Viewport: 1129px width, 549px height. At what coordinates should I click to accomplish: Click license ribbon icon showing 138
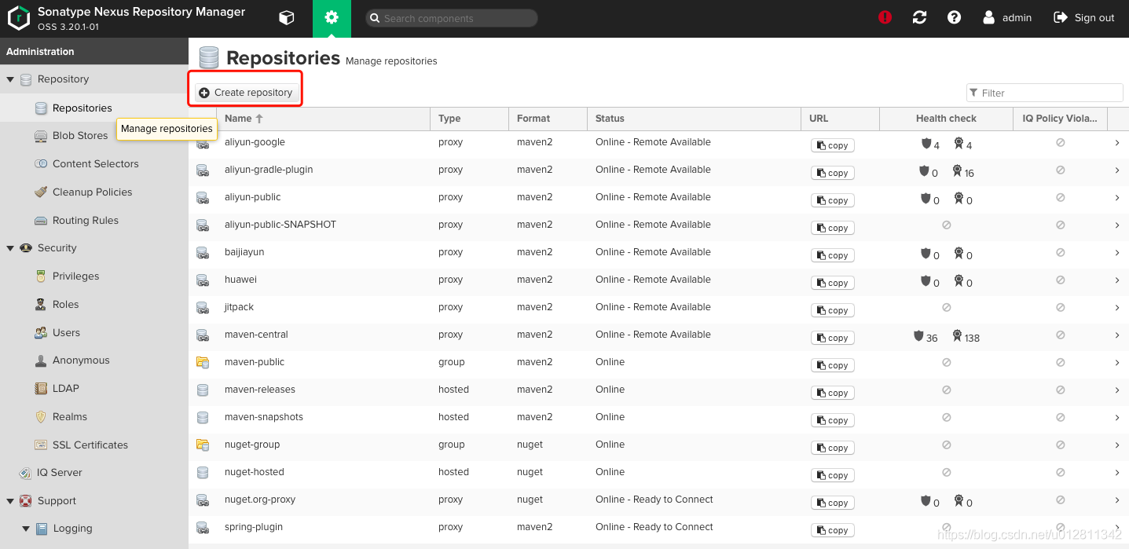(x=957, y=336)
